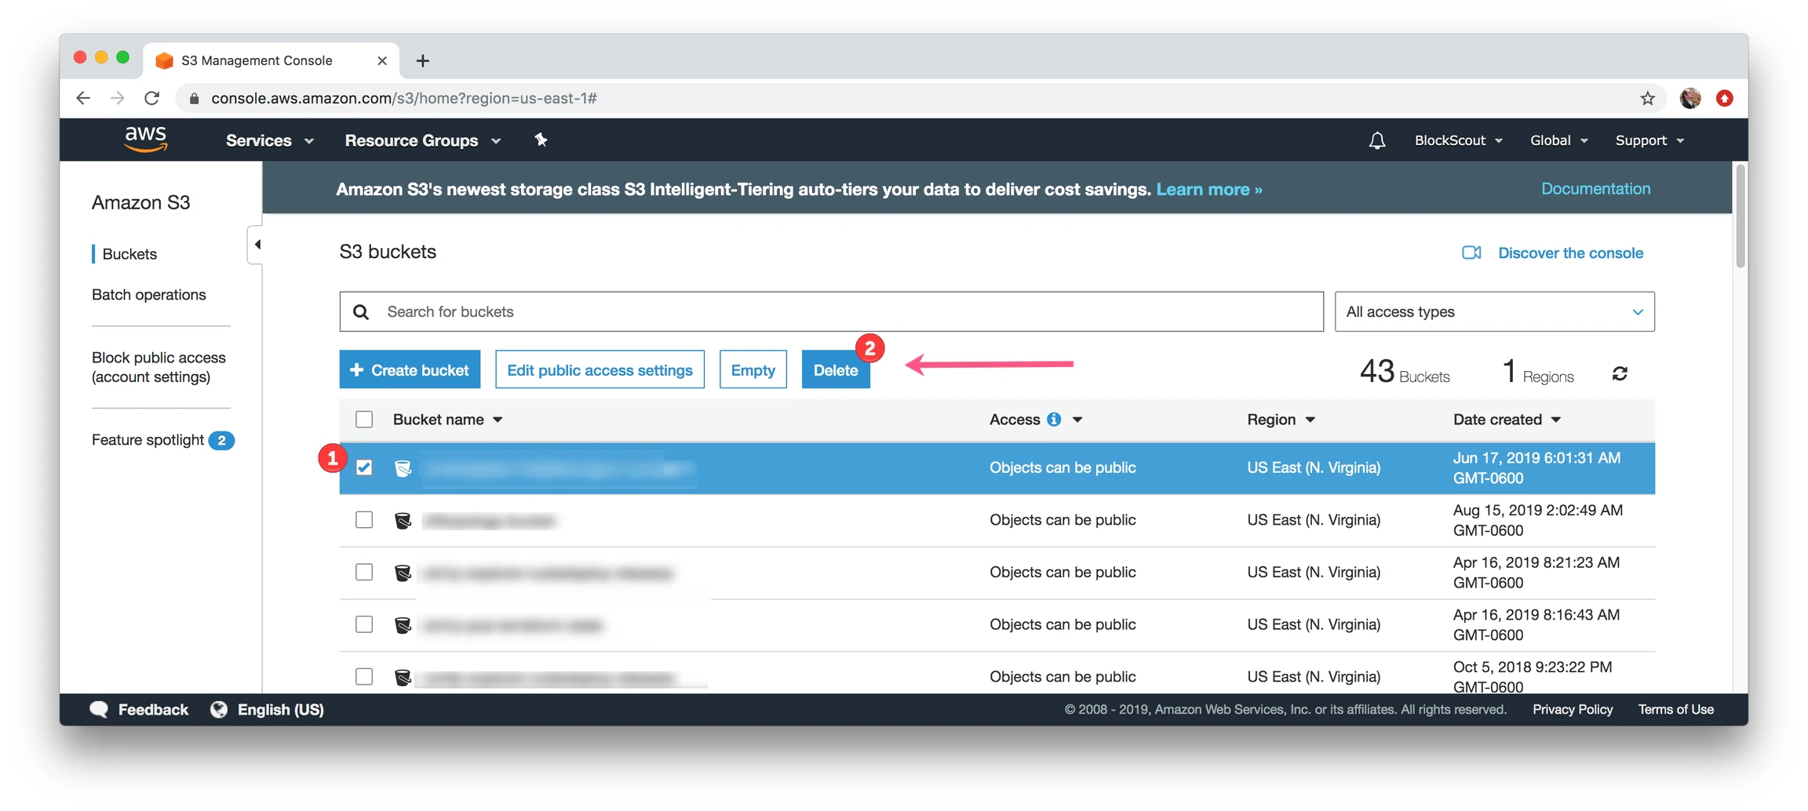
Task: Click the browser forward arrow
Action: pos(118,98)
